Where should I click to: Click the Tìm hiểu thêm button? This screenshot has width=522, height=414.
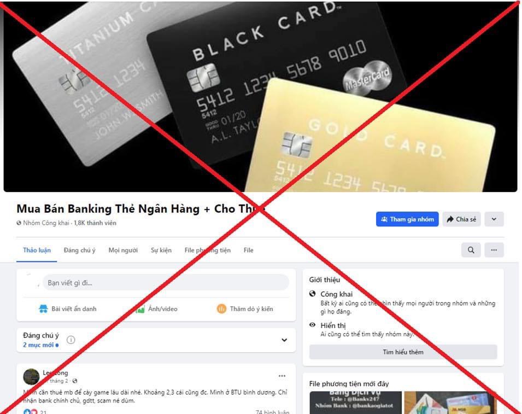403,352
